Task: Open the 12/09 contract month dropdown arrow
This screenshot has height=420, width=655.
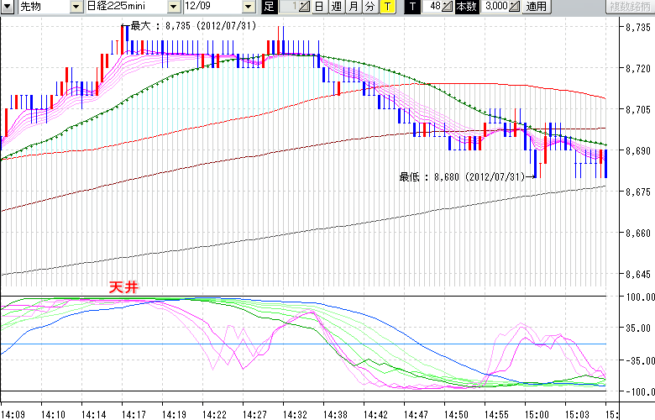Action: [248, 6]
